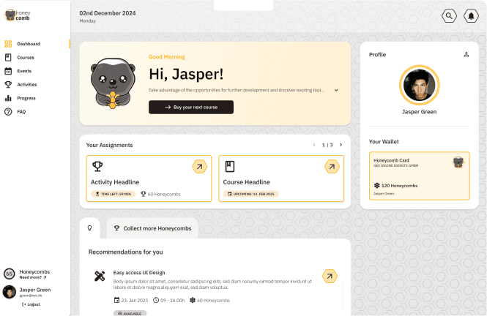
Task: Go to previous assignments page
Action: click(314, 145)
